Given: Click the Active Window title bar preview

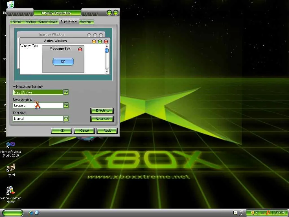Looking at the screenshot, I should 65,41.
